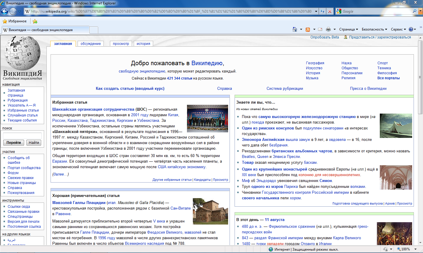
Task: Switch to the обсуждение page tab
Action: [x=91, y=44]
